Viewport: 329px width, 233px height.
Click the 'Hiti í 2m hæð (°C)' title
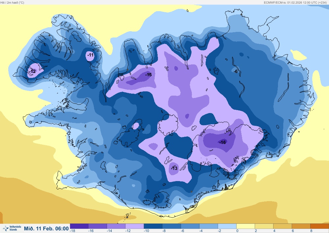pos(12,3)
